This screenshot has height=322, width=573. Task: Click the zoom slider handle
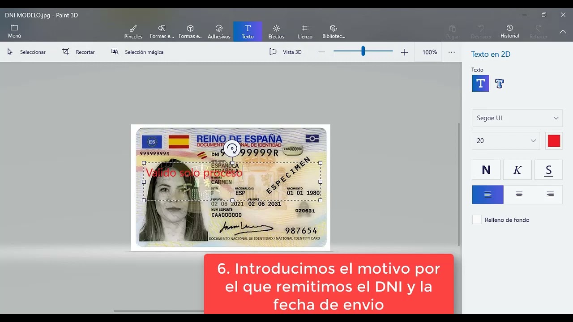(363, 51)
